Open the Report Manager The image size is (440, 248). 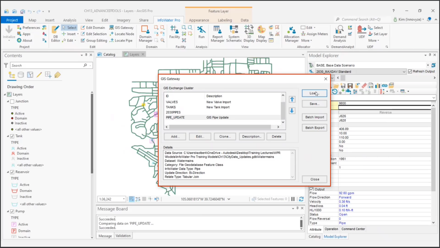[217, 34]
